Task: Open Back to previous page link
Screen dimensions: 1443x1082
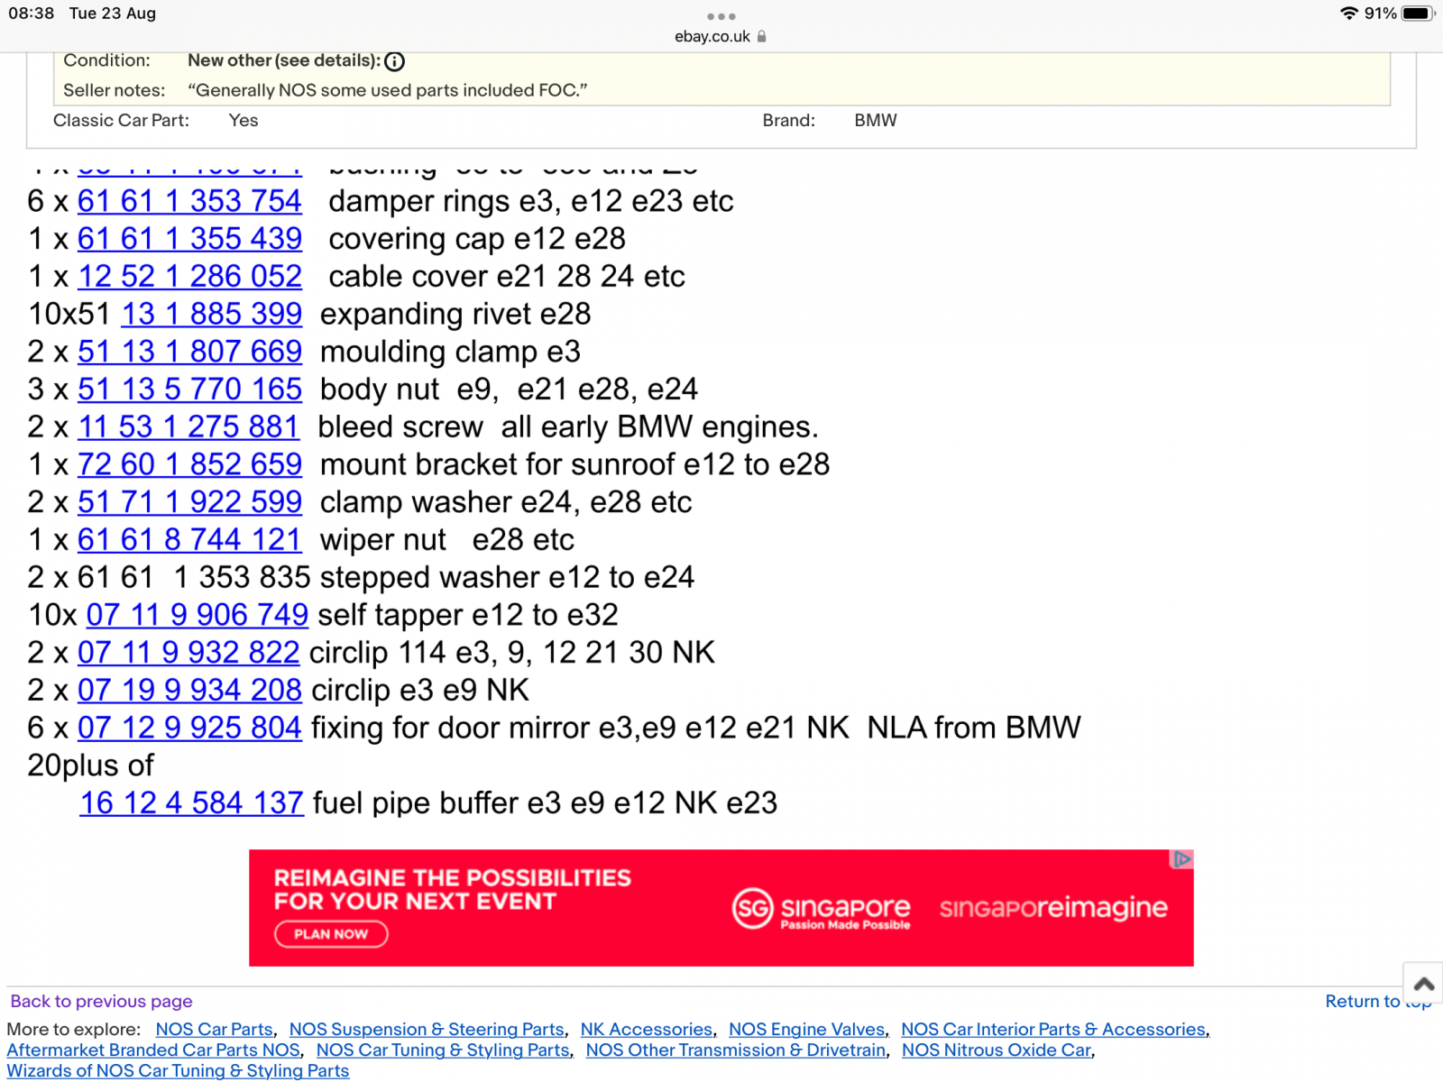Action: tap(101, 1001)
